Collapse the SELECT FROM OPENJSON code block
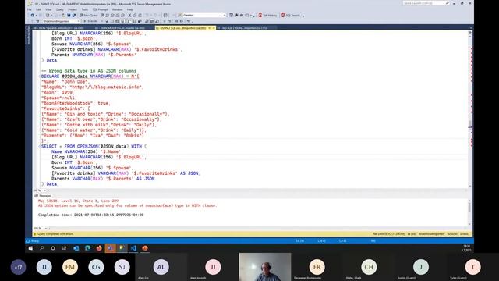This screenshot has height=281, width=499. point(40,146)
